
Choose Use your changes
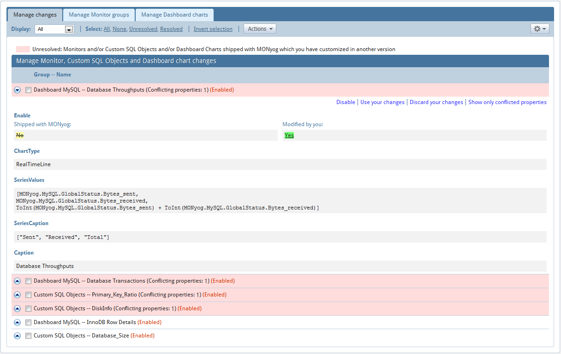coord(382,102)
